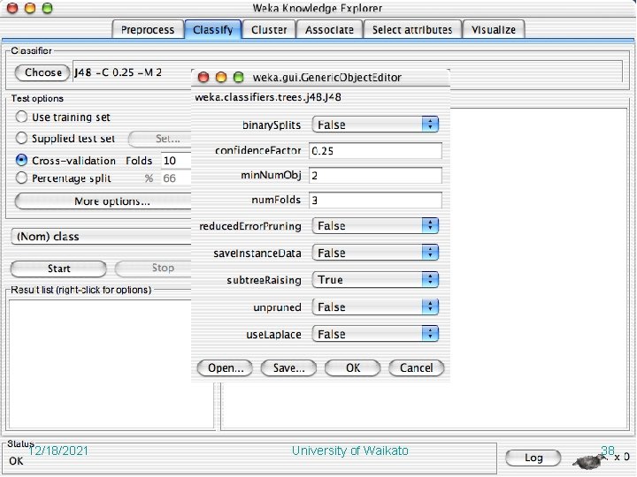The height and width of the screenshot is (477, 637).
Task: Click Save button in object editor
Action: (288, 367)
